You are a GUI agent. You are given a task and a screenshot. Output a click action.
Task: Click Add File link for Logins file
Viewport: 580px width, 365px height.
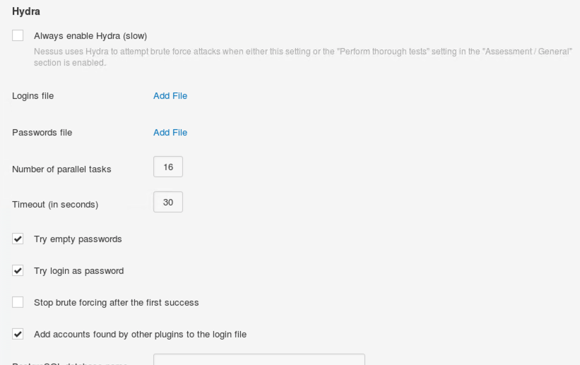click(170, 96)
